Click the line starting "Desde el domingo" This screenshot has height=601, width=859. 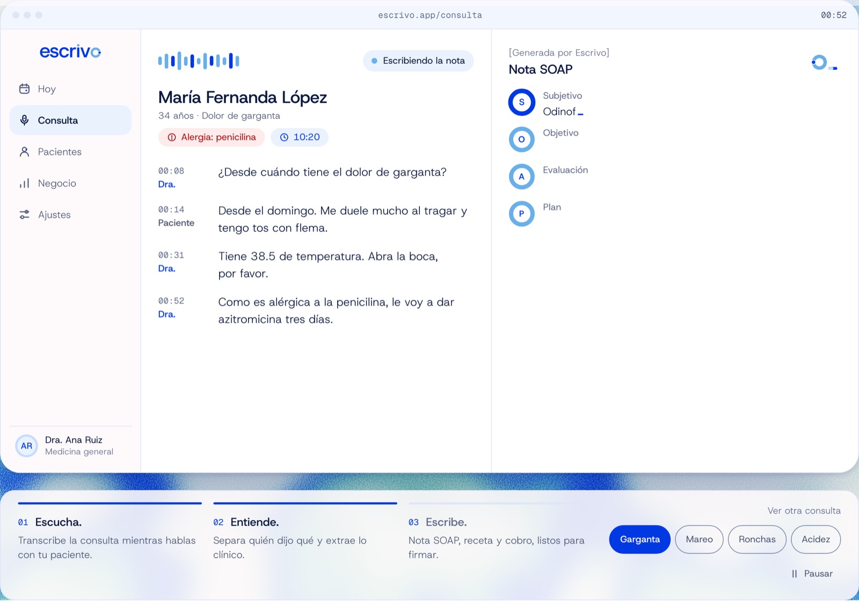tap(343, 219)
